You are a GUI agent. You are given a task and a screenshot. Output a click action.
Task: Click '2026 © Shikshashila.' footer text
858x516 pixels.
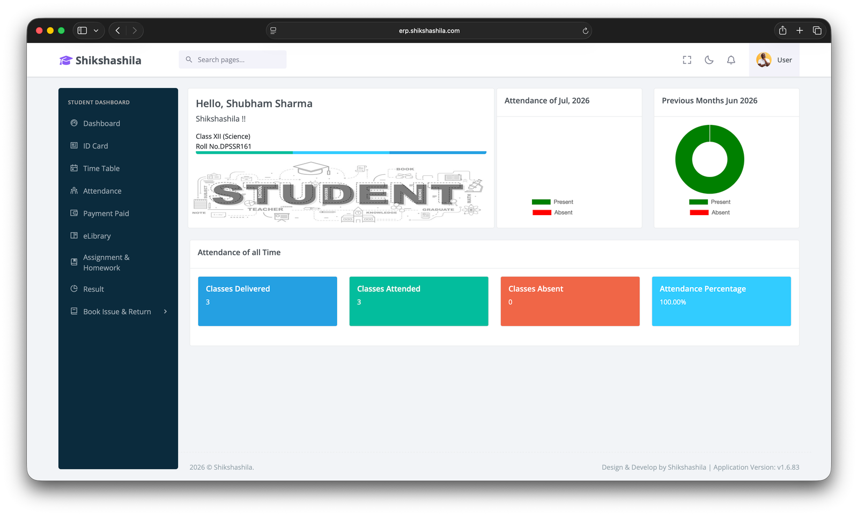pyautogui.click(x=221, y=468)
